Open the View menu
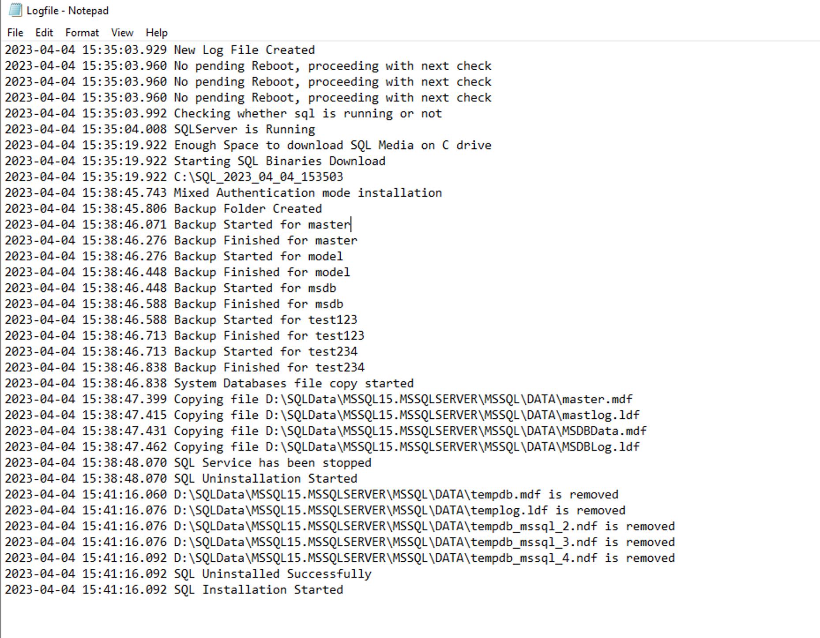 click(x=122, y=32)
